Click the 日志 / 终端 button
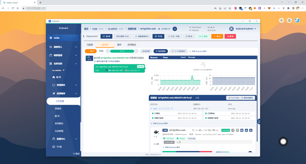 coord(174,36)
